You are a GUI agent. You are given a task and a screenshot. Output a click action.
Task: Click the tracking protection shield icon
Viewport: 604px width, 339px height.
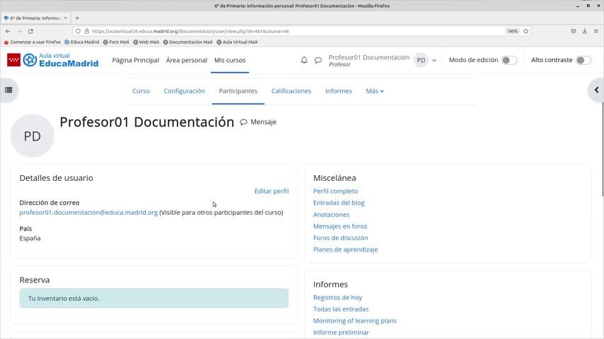click(78, 31)
